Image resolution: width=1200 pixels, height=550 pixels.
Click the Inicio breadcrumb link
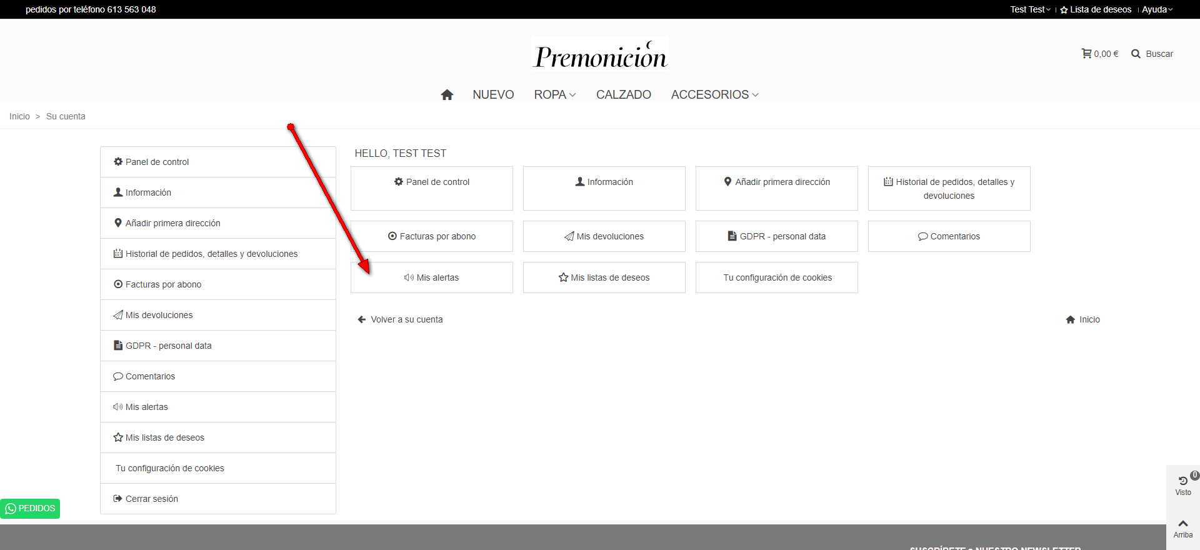pyautogui.click(x=19, y=116)
